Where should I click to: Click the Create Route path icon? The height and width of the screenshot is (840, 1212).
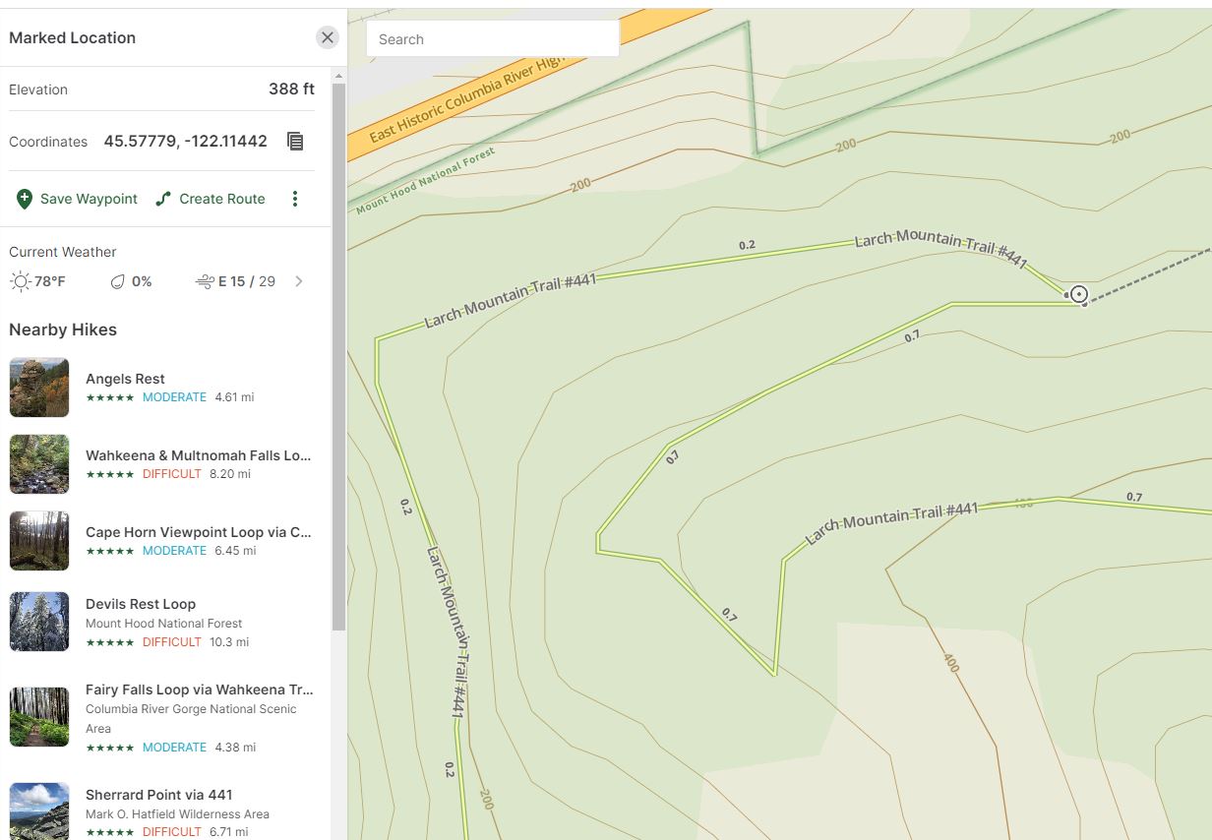click(x=163, y=199)
